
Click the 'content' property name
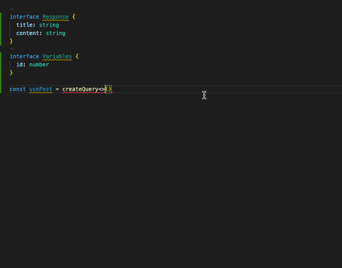[x=28, y=33]
